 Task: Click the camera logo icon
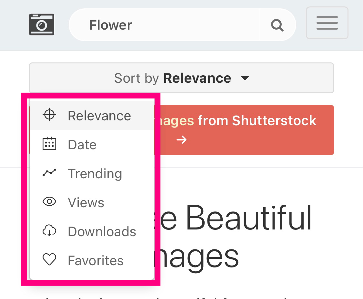click(42, 24)
